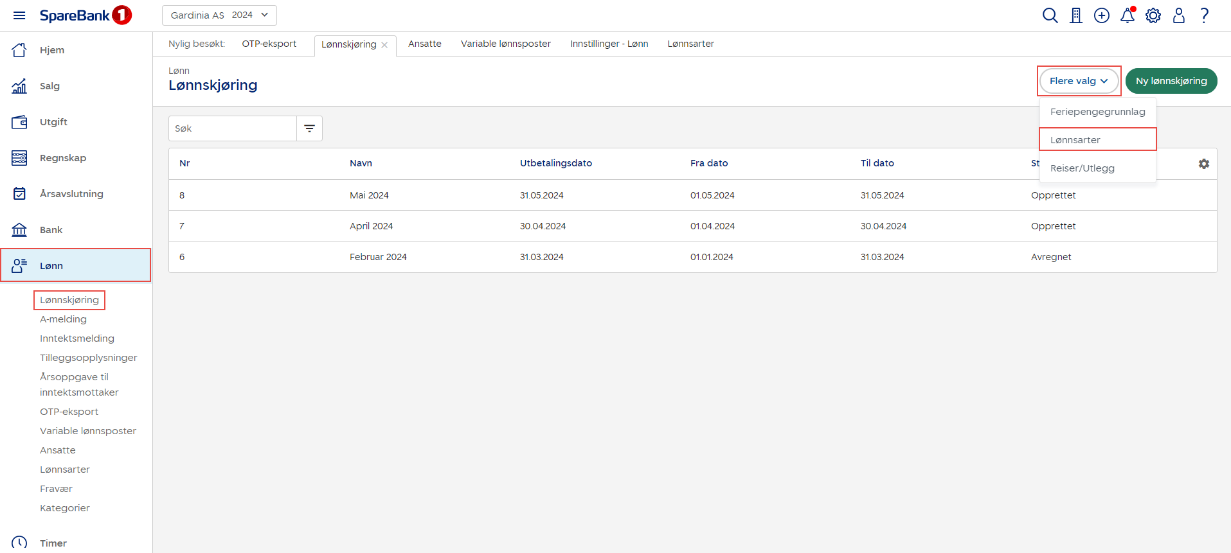1231x553 pixels.
Task: Click the help question mark icon
Action: (x=1205, y=15)
